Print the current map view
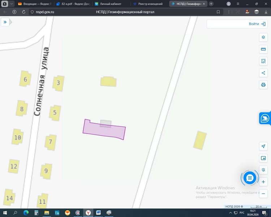 263,85
